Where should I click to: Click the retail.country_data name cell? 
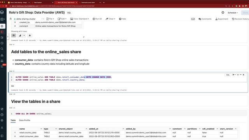[x=28, y=133]
